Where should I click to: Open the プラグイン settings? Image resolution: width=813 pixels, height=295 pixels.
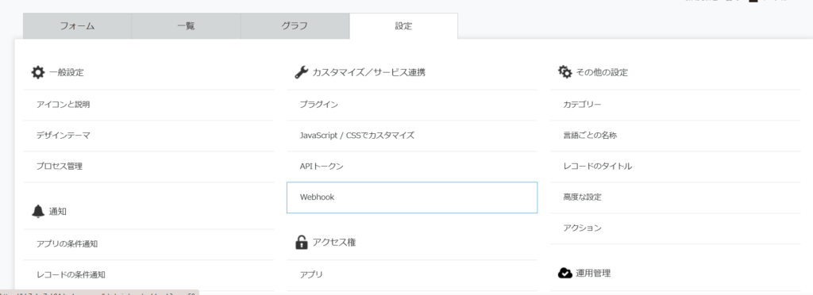pyautogui.click(x=412, y=105)
